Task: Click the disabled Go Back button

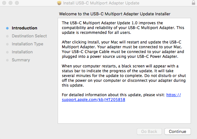Action: click(x=149, y=131)
